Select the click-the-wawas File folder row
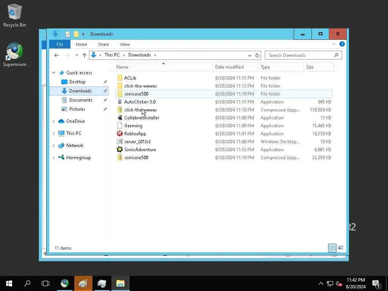Image resolution: width=388 pixels, height=291 pixels. pyautogui.click(x=224, y=86)
